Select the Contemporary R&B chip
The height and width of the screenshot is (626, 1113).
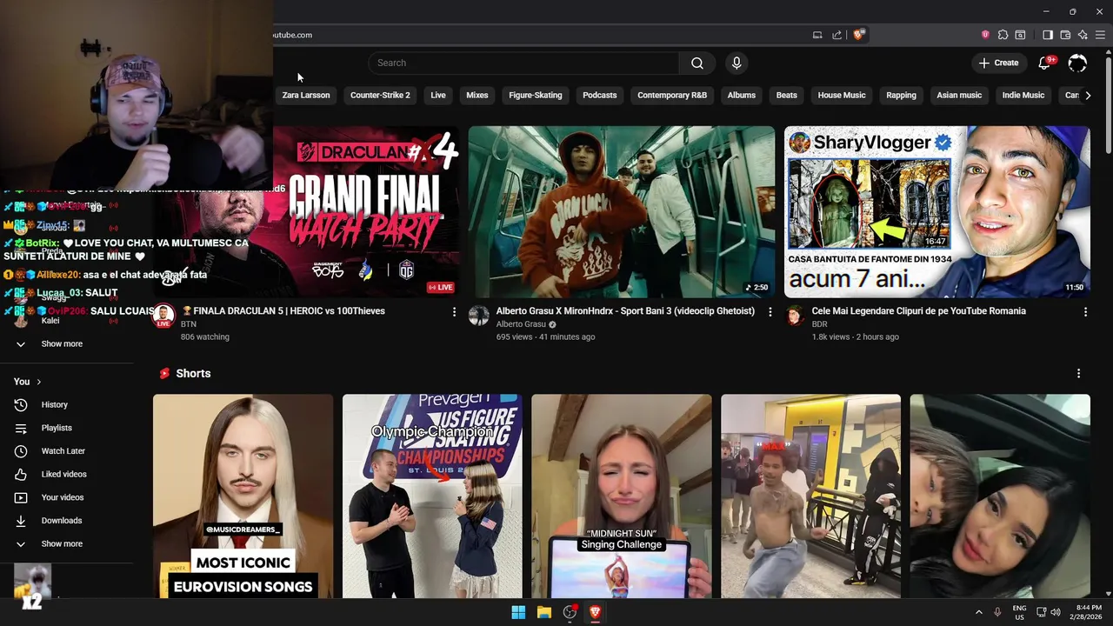pyautogui.click(x=672, y=95)
